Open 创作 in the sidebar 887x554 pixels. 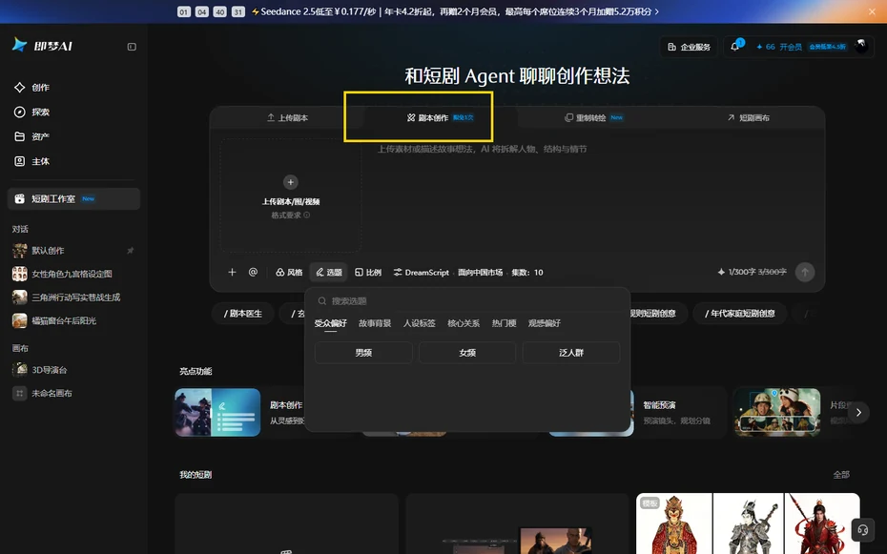point(73,87)
